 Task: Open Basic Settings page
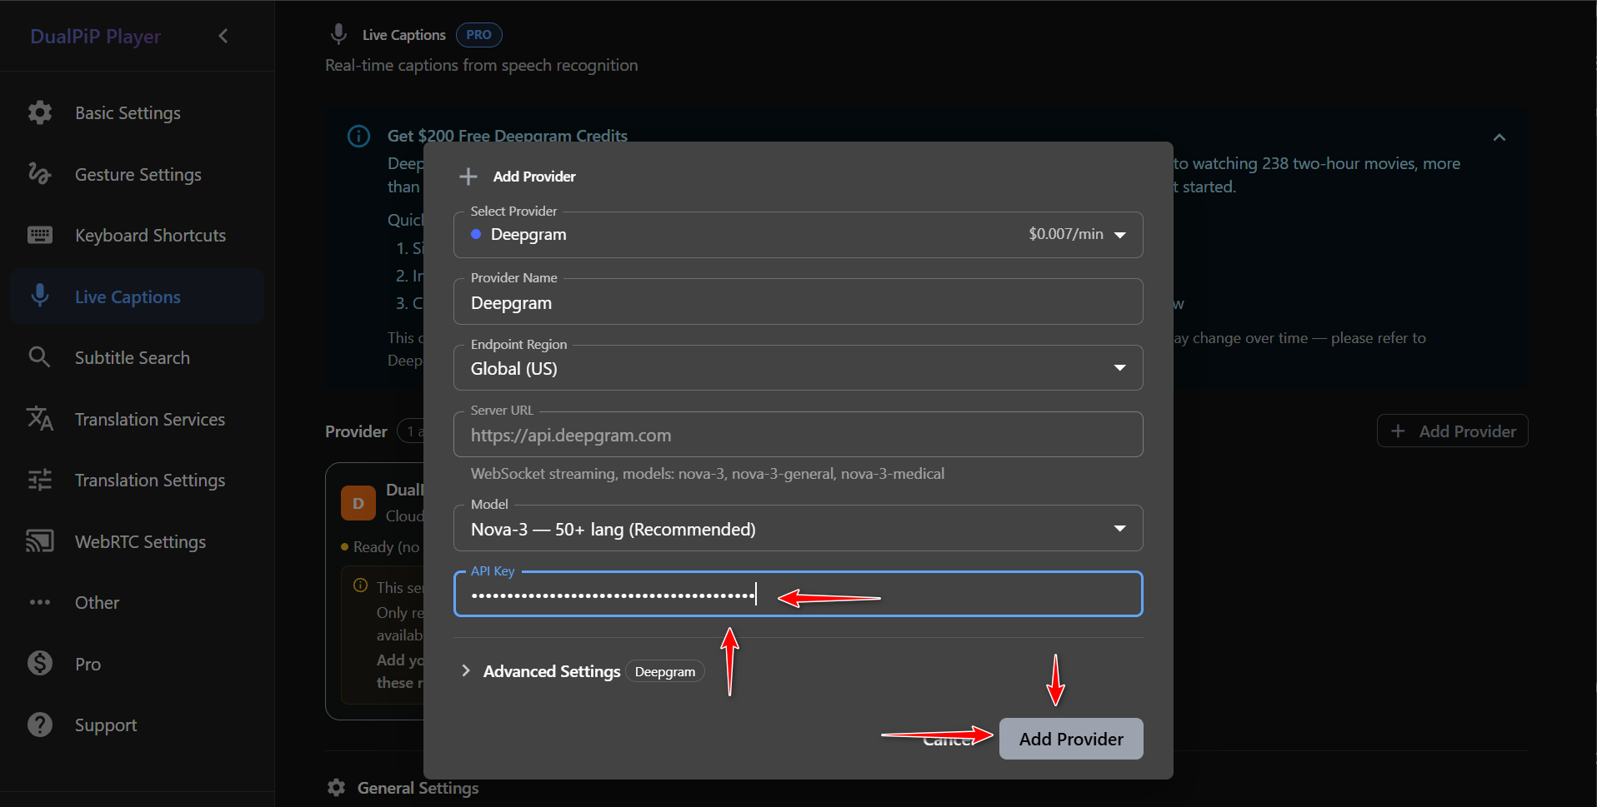pyautogui.click(x=138, y=112)
